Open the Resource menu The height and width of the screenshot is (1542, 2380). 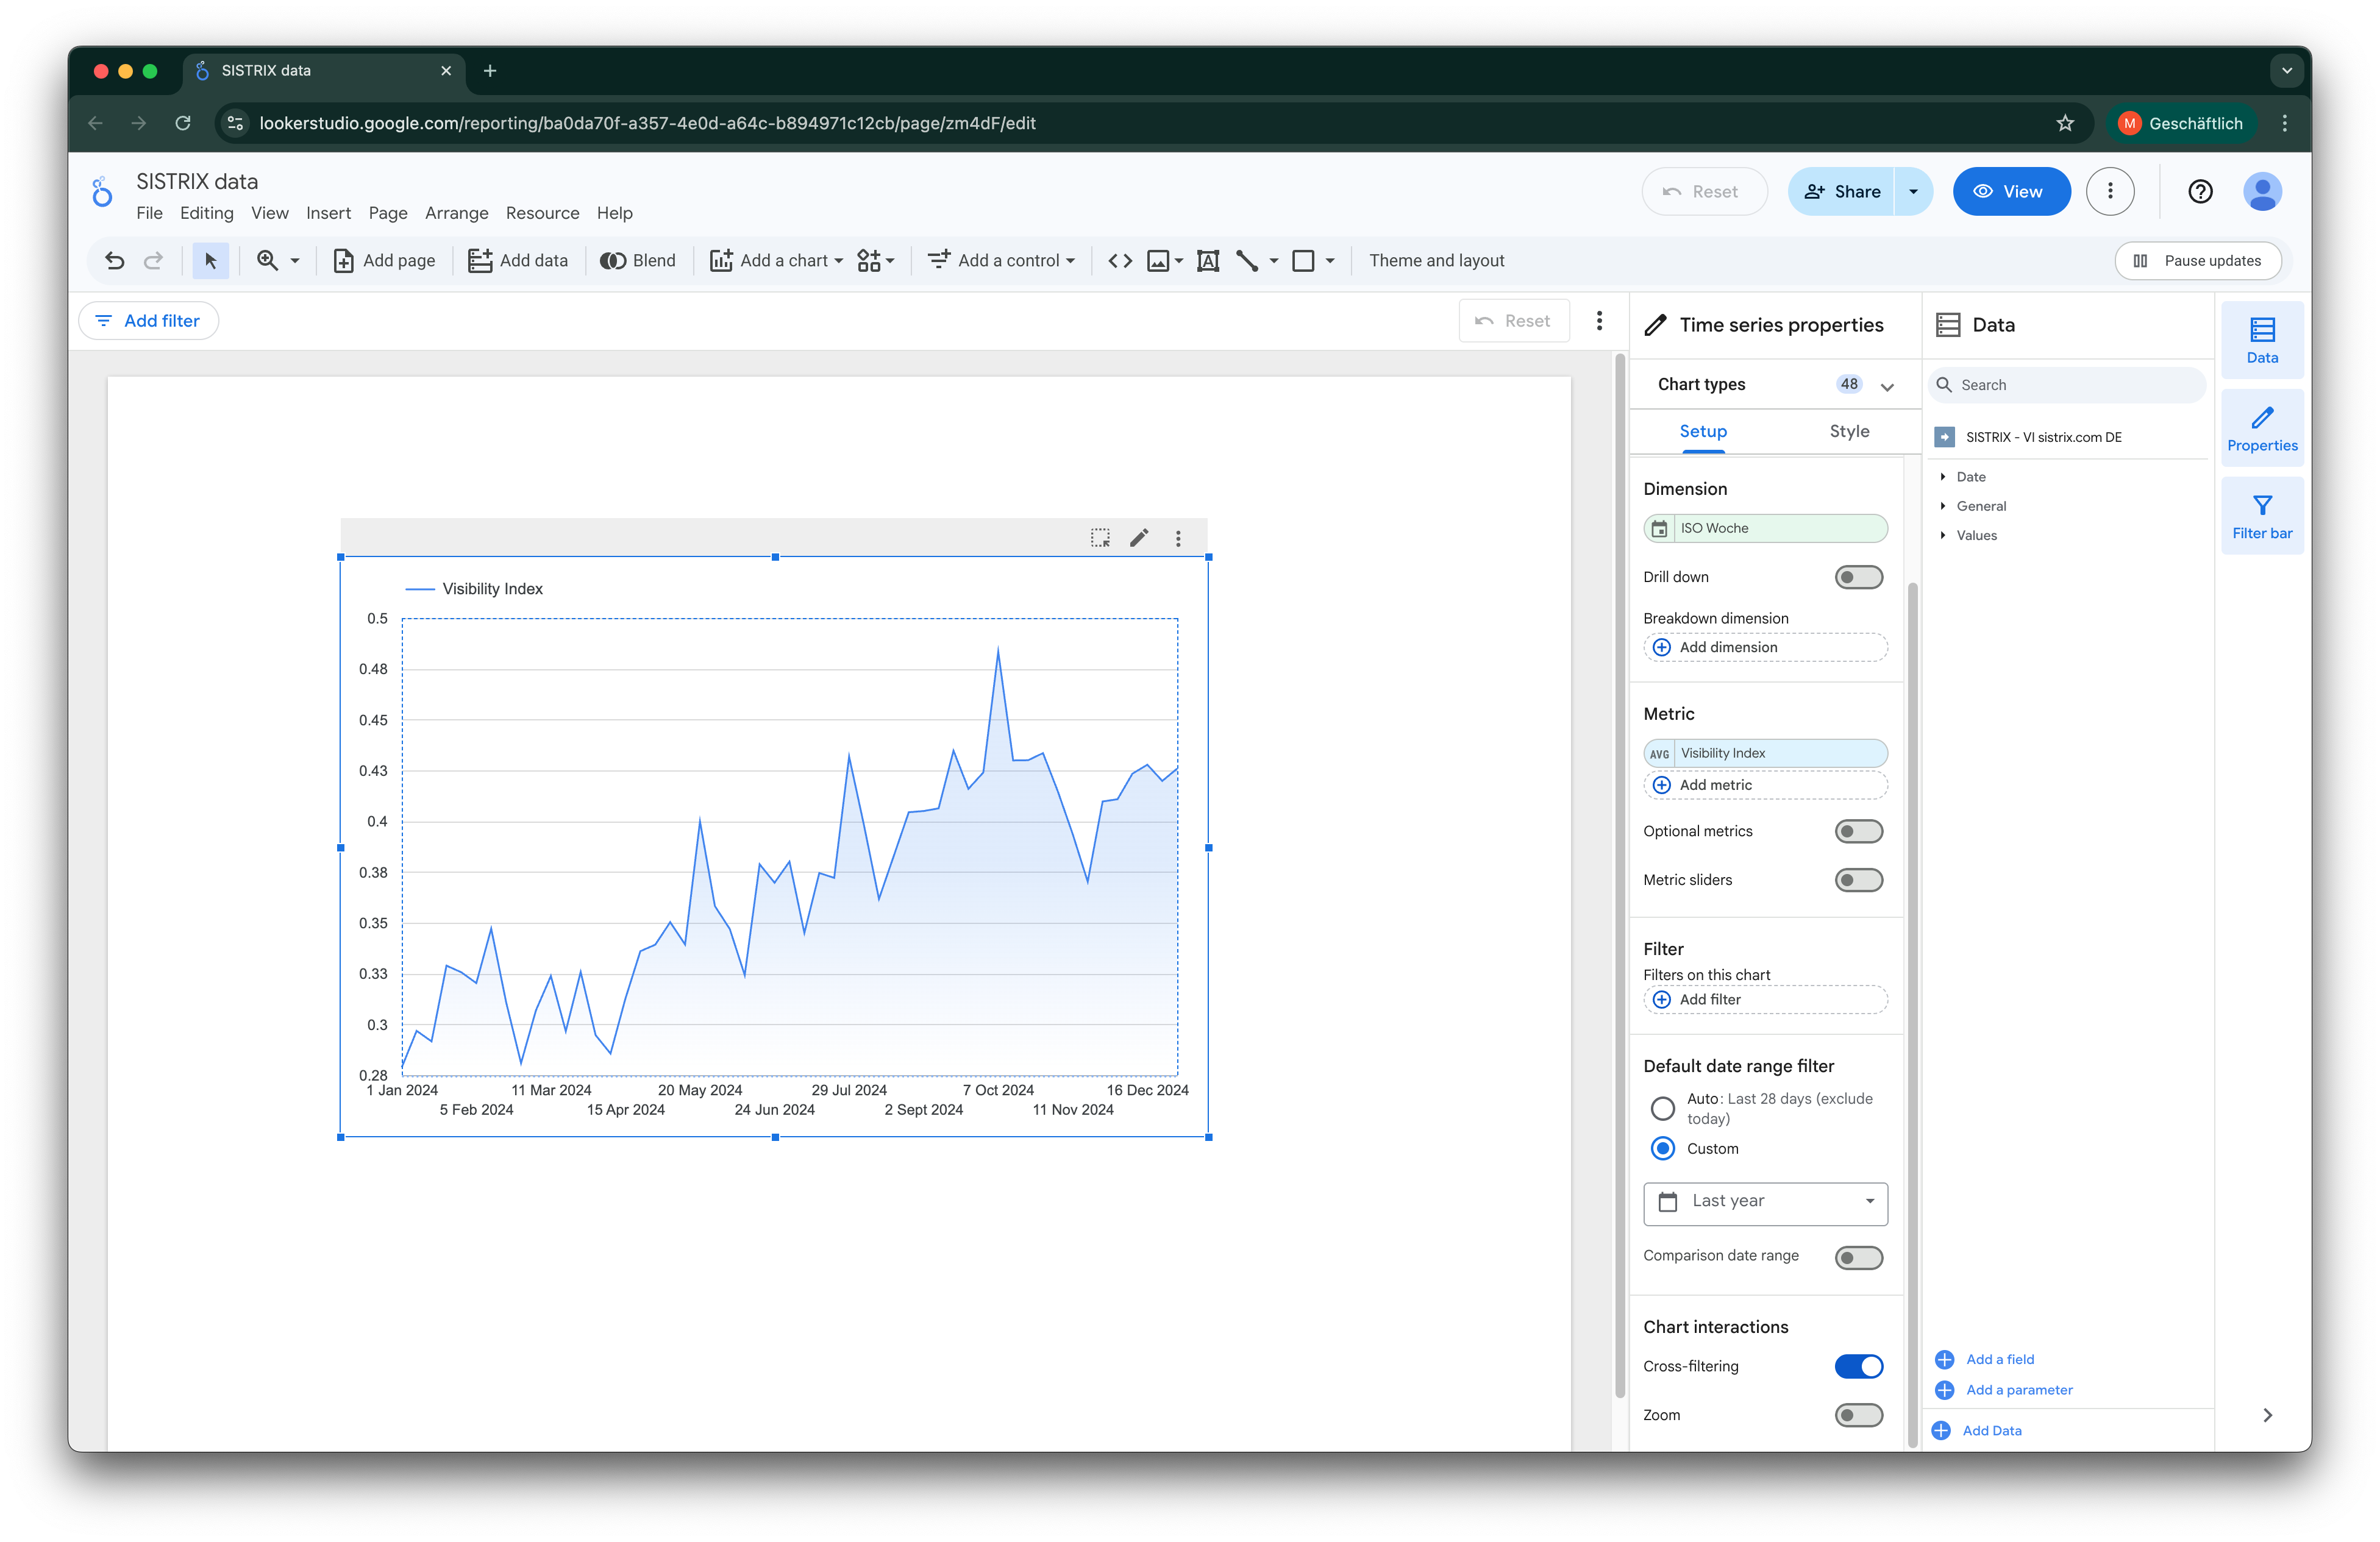click(x=542, y=213)
